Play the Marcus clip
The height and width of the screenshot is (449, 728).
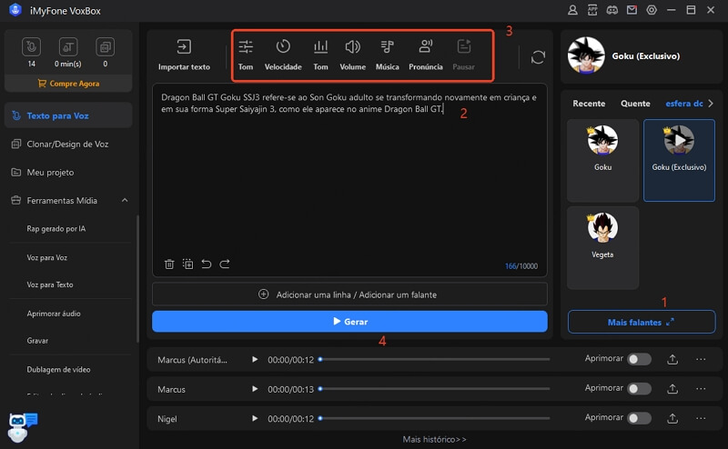pos(255,389)
